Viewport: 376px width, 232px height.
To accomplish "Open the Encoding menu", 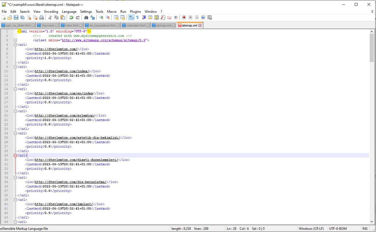I will tap(51, 12).
